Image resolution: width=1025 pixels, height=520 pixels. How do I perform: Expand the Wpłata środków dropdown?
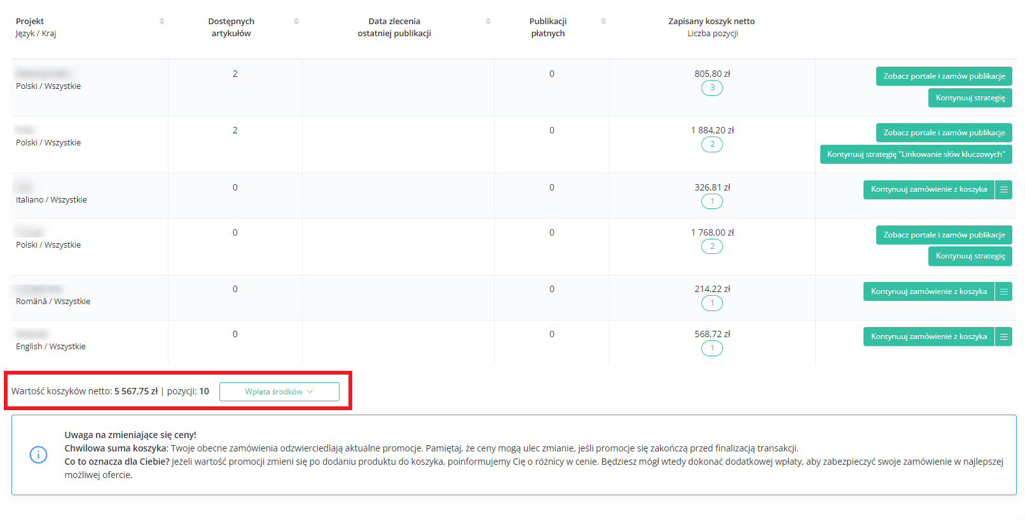(279, 392)
